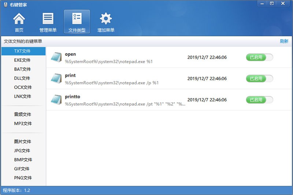Select BMP文件 in the sidebar
The width and height of the screenshot is (293, 195).
[x=23, y=160]
